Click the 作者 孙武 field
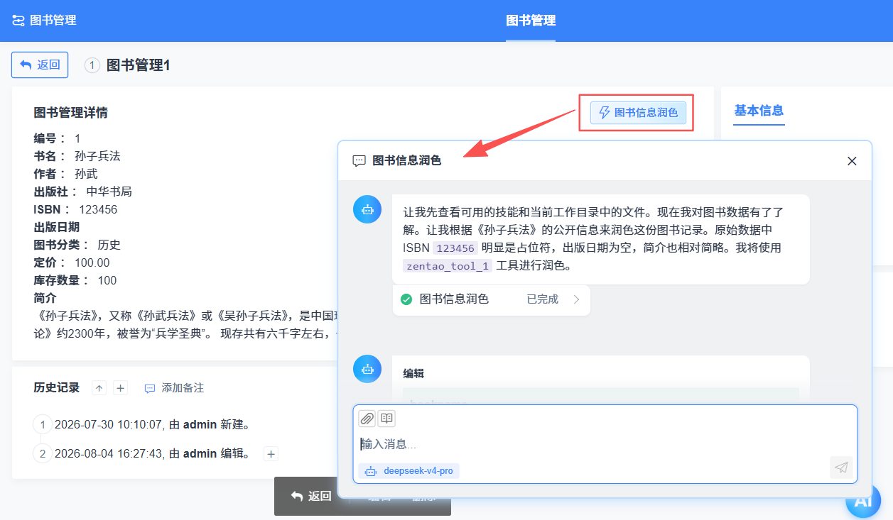Screen dimensions: 893x520 pos(65,174)
